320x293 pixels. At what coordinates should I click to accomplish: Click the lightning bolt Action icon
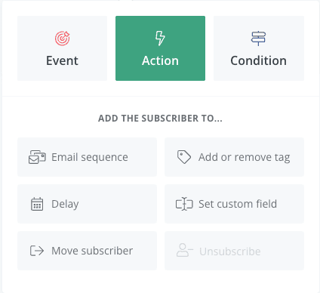(x=160, y=39)
